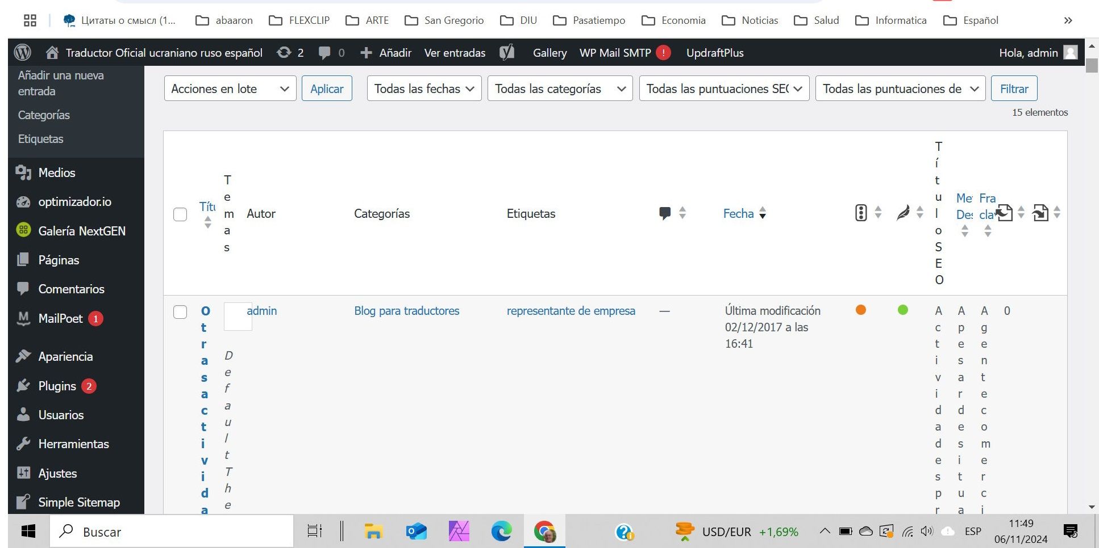
Task: Open Task View on taskbar
Action: click(314, 532)
